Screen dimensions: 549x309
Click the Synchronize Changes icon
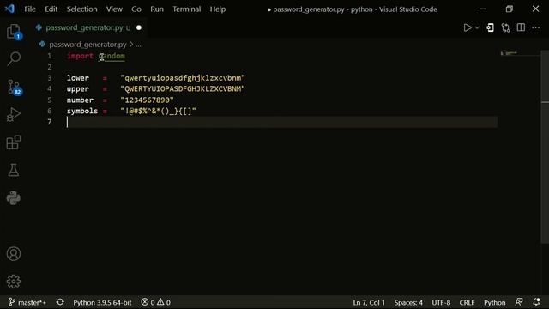coord(60,302)
